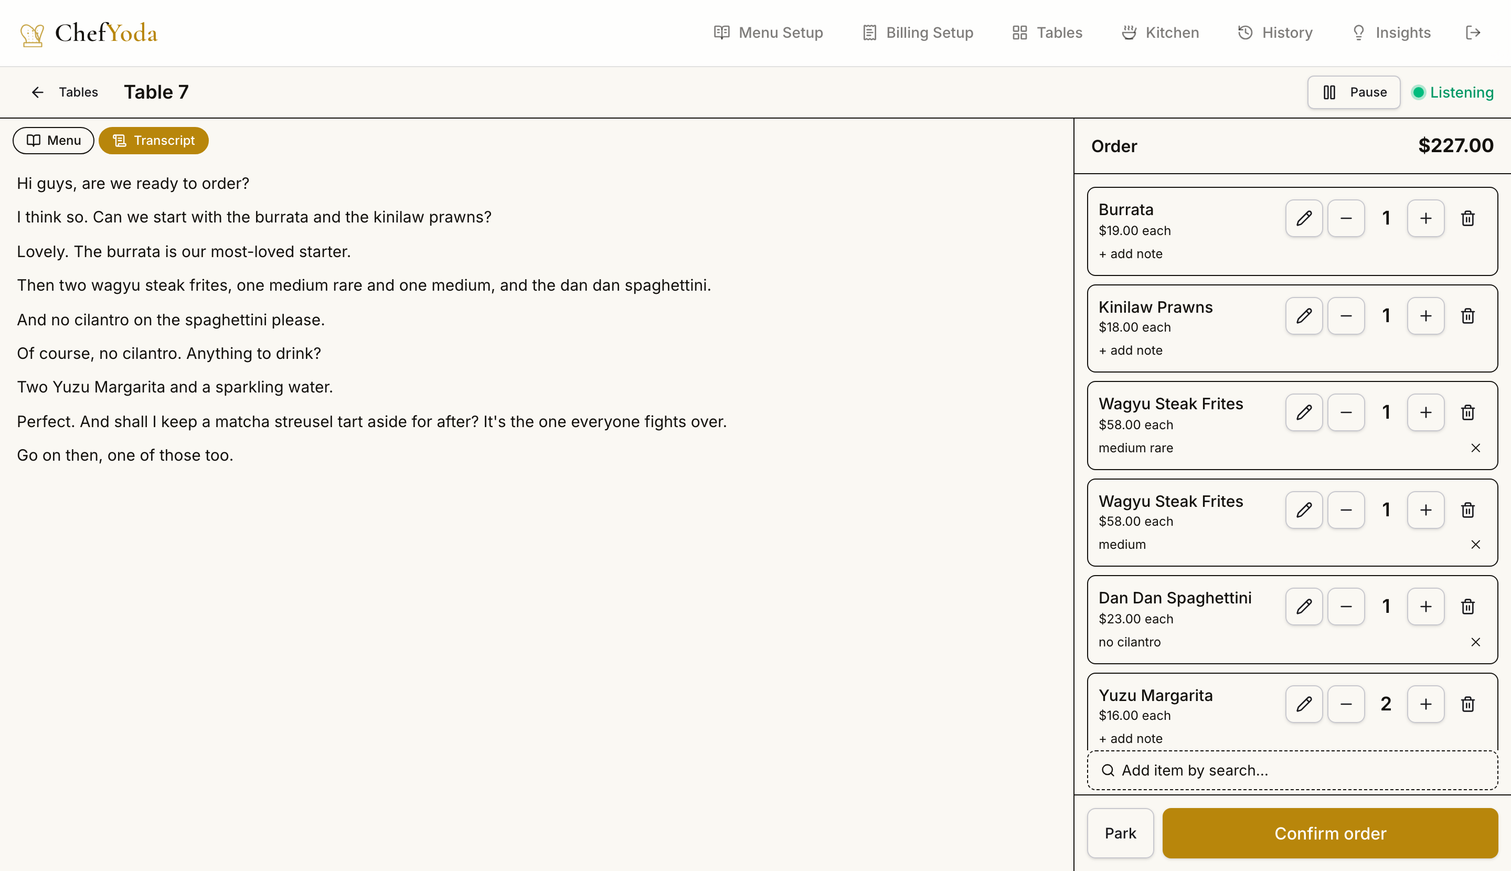Edit the medium rare Wagyu Steak Frites
1511x871 pixels.
[x=1304, y=413]
